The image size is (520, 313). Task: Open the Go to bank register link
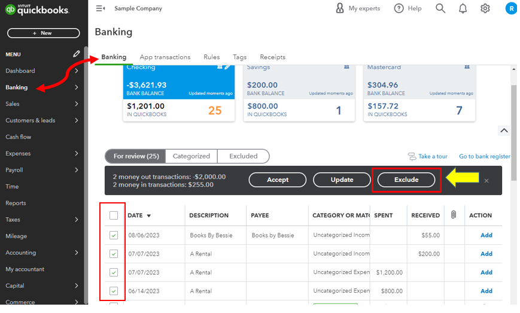[x=484, y=156]
